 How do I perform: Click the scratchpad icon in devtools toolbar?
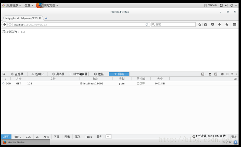coord(216,74)
